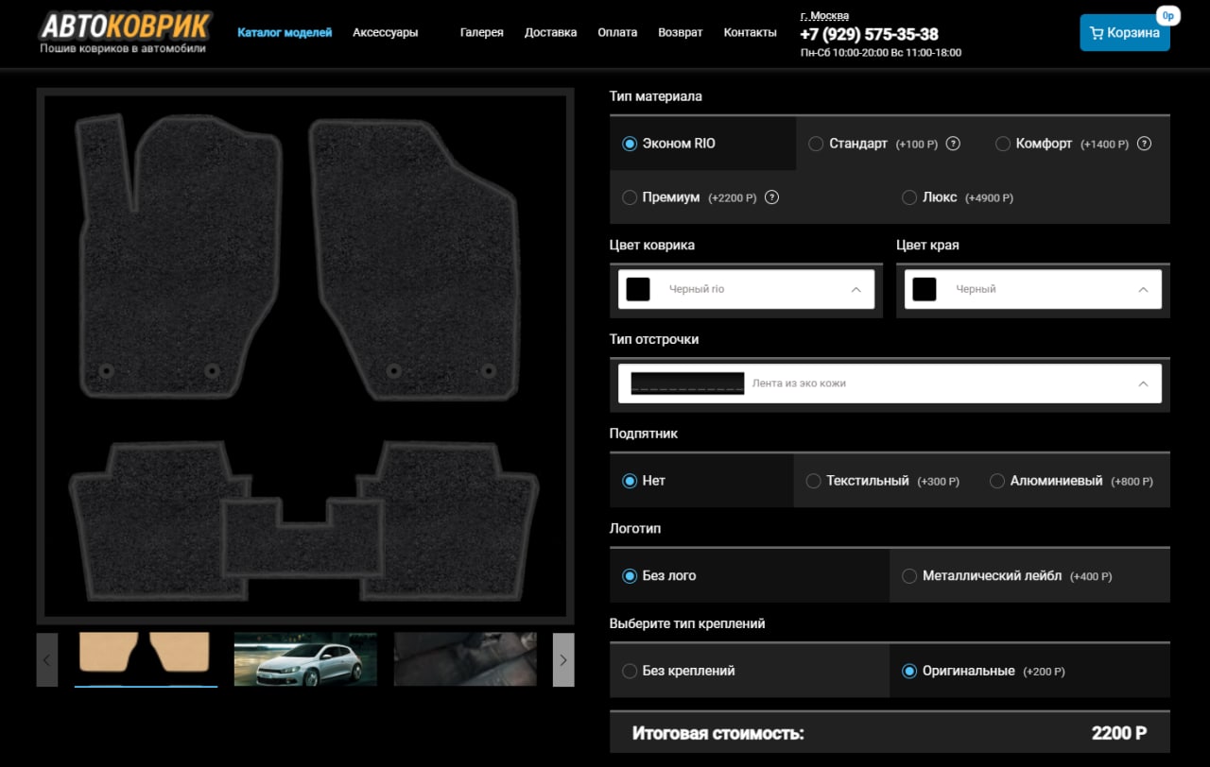Viewport: 1210px width, 767px height.
Task: Open help icon next to Стандарт
Action: click(x=953, y=144)
